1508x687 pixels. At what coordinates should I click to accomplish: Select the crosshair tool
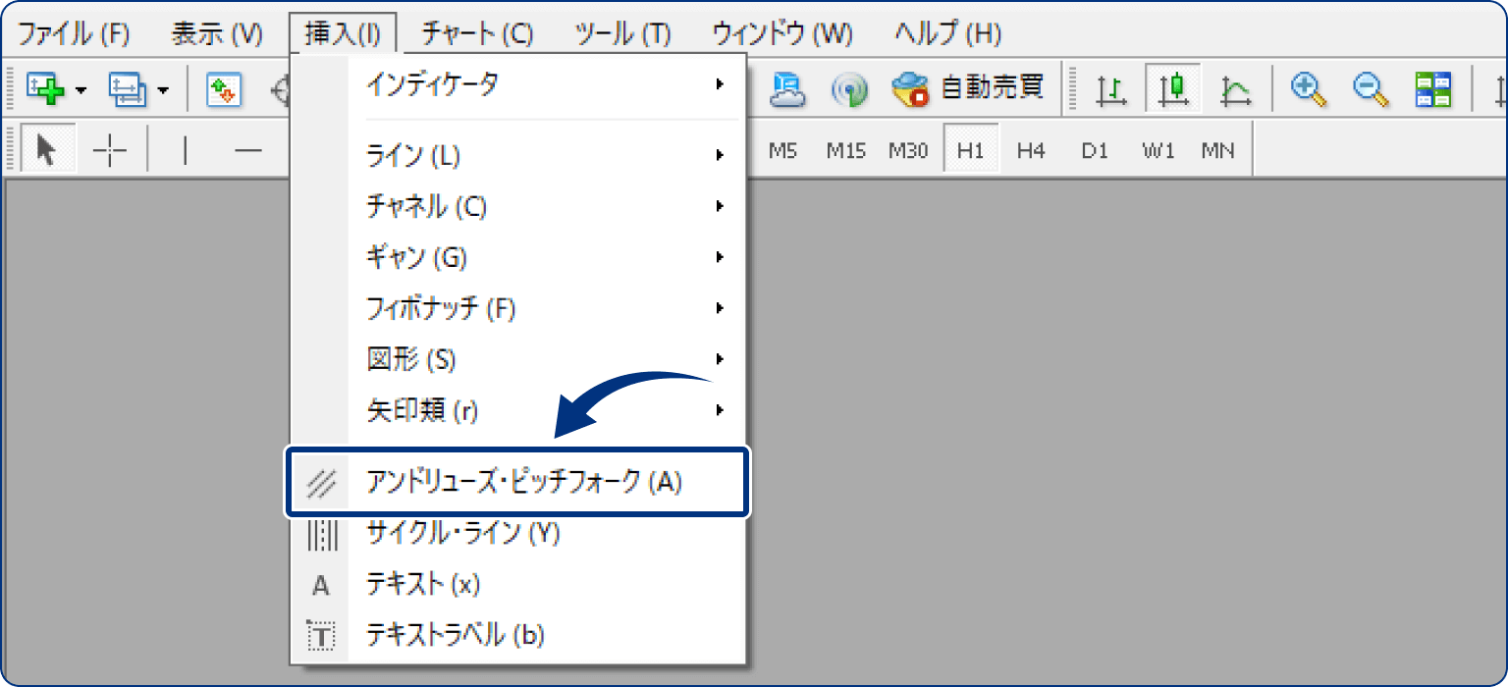pyautogui.click(x=109, y=150)
